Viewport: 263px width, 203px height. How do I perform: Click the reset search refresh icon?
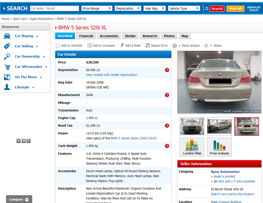point(207,8)
